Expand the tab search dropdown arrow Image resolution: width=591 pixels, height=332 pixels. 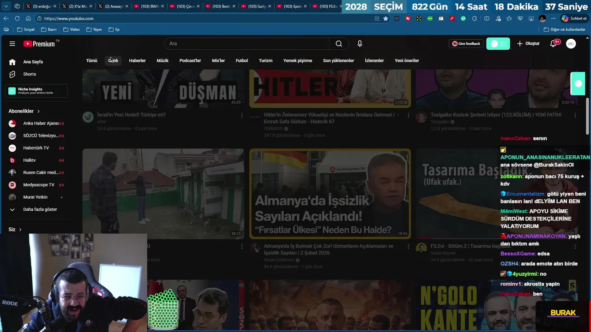click(x=6, y=6)
